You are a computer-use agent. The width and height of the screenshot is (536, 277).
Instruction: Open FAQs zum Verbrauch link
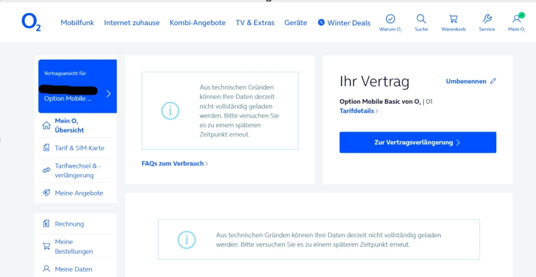172,164
